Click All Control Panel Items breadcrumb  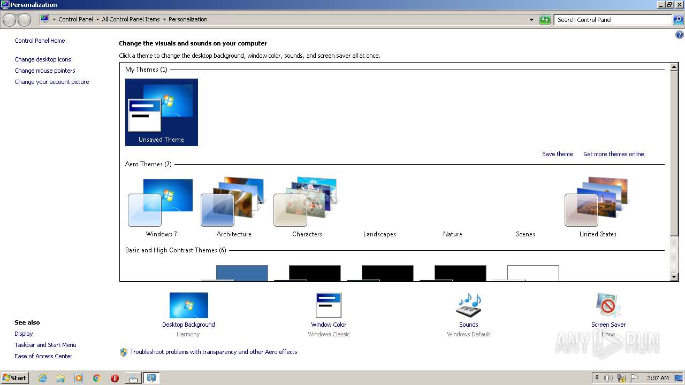click(x=131, y=19)
